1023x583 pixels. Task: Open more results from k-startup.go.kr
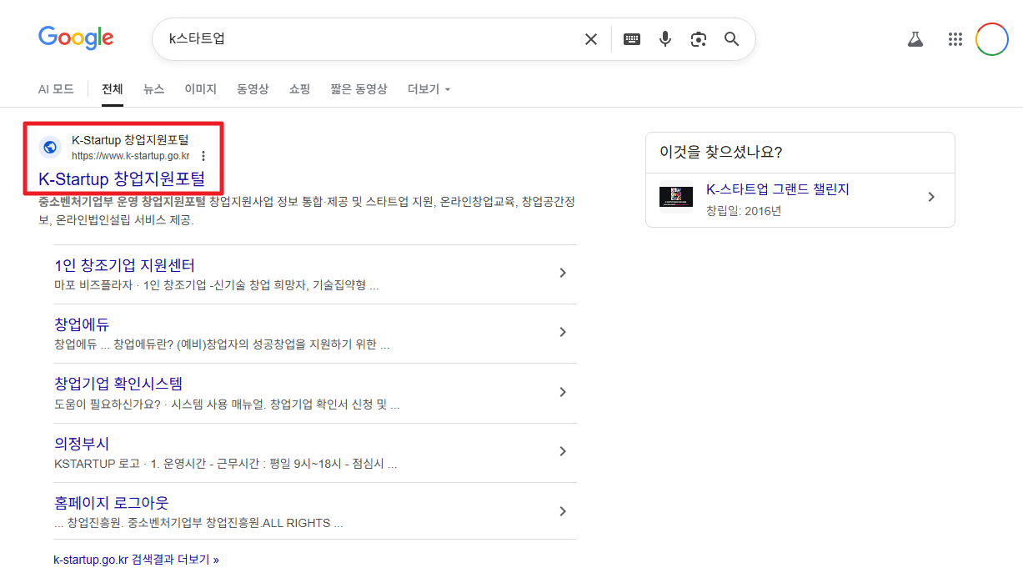point(135,559)
